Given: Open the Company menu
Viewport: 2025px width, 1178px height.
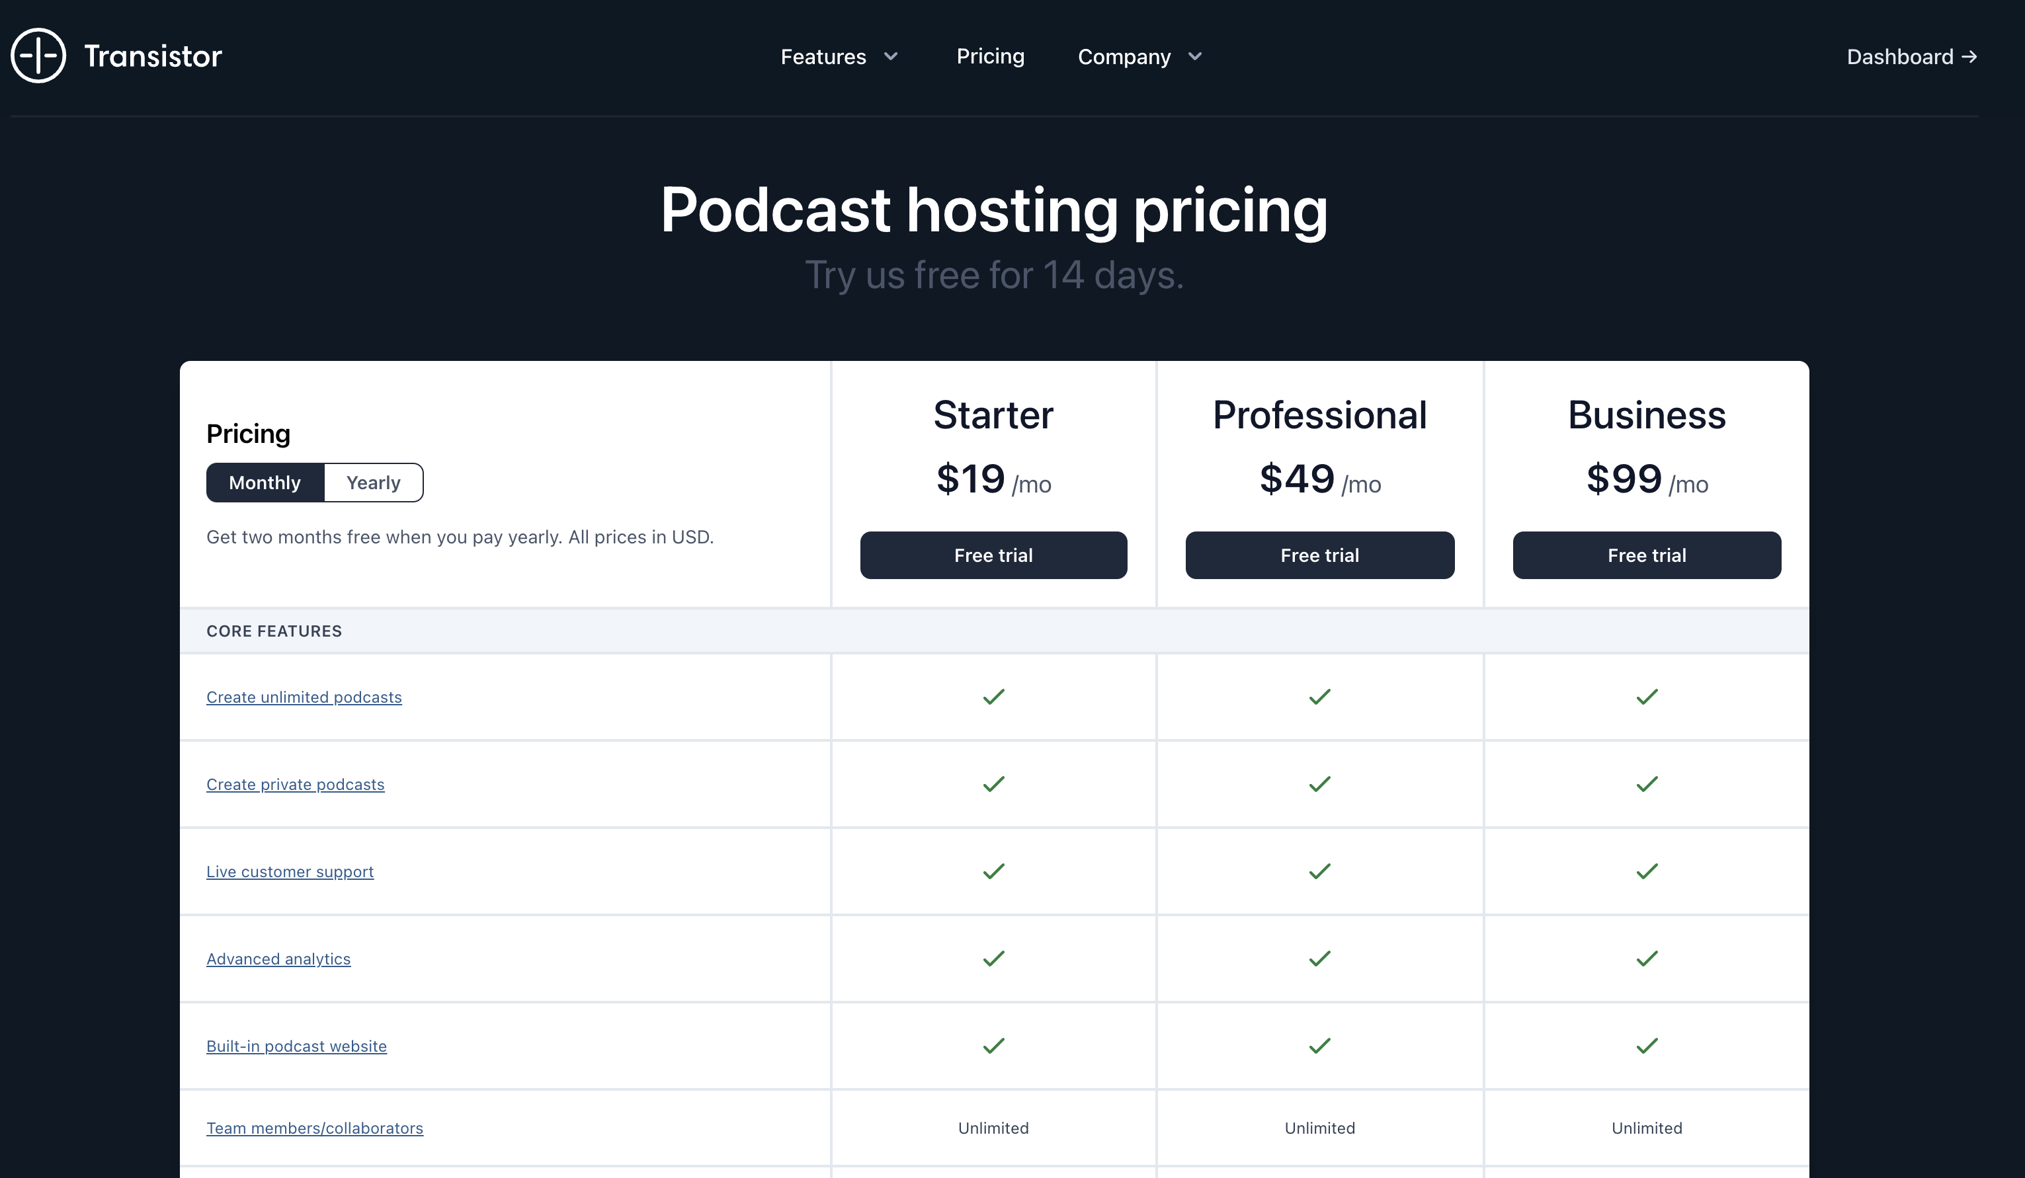Looking at the screenshot, I should [1124, 57].
